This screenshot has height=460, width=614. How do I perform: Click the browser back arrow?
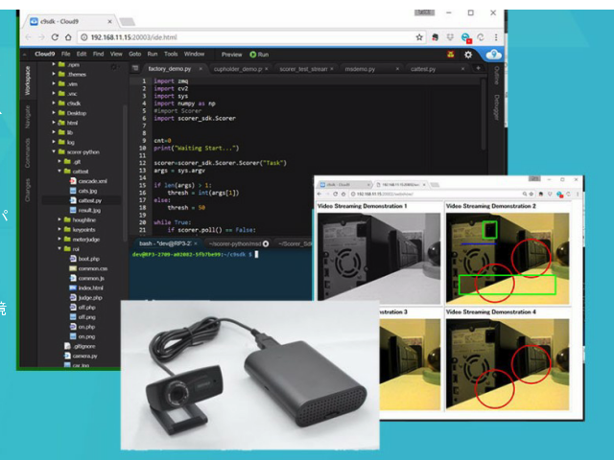pyautogui.click(x=29, y=36)
